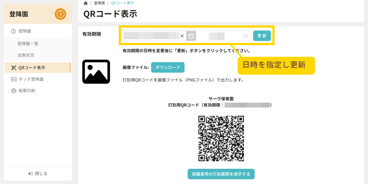This screenshot has width=368, height=184.
Task: Click the タッチ登降園 card icon
Action: tap(14, 79)
